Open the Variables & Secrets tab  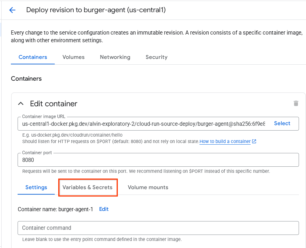(x=87, y=188)
